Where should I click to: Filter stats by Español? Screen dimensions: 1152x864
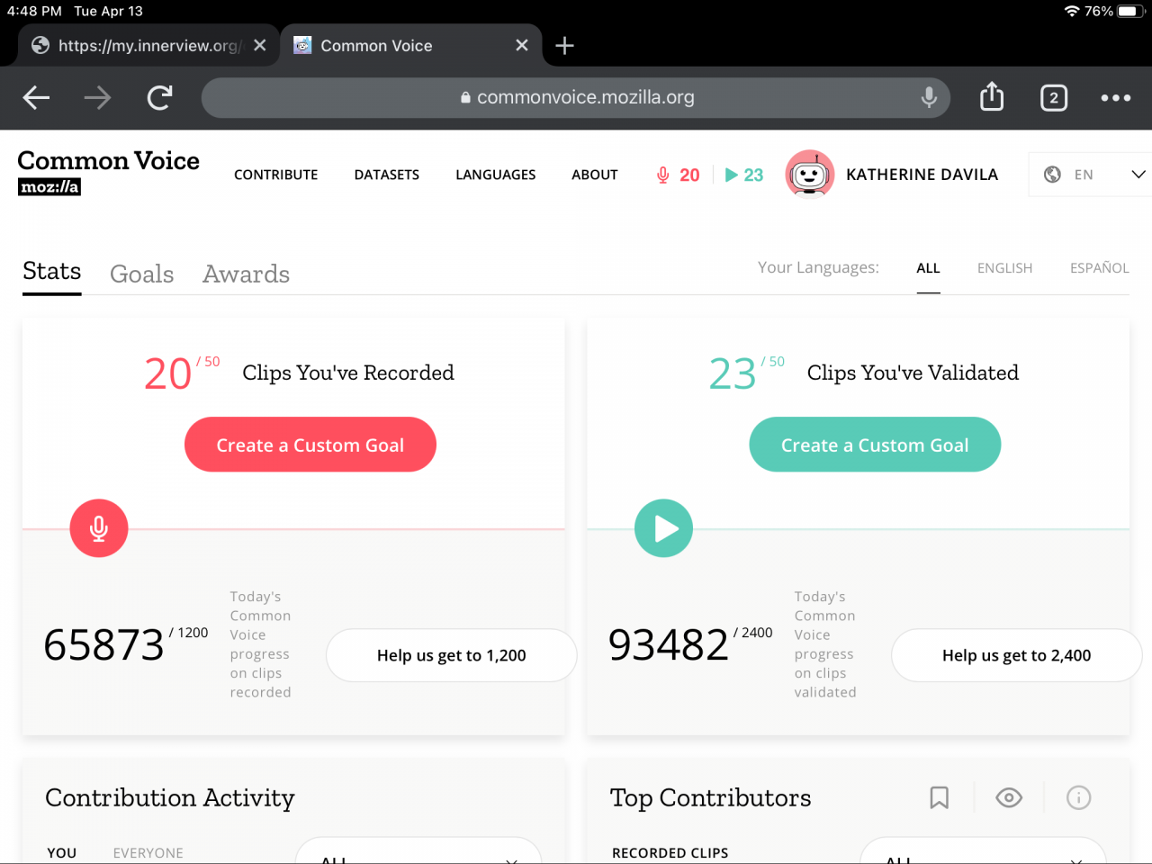coord(1099,268)
